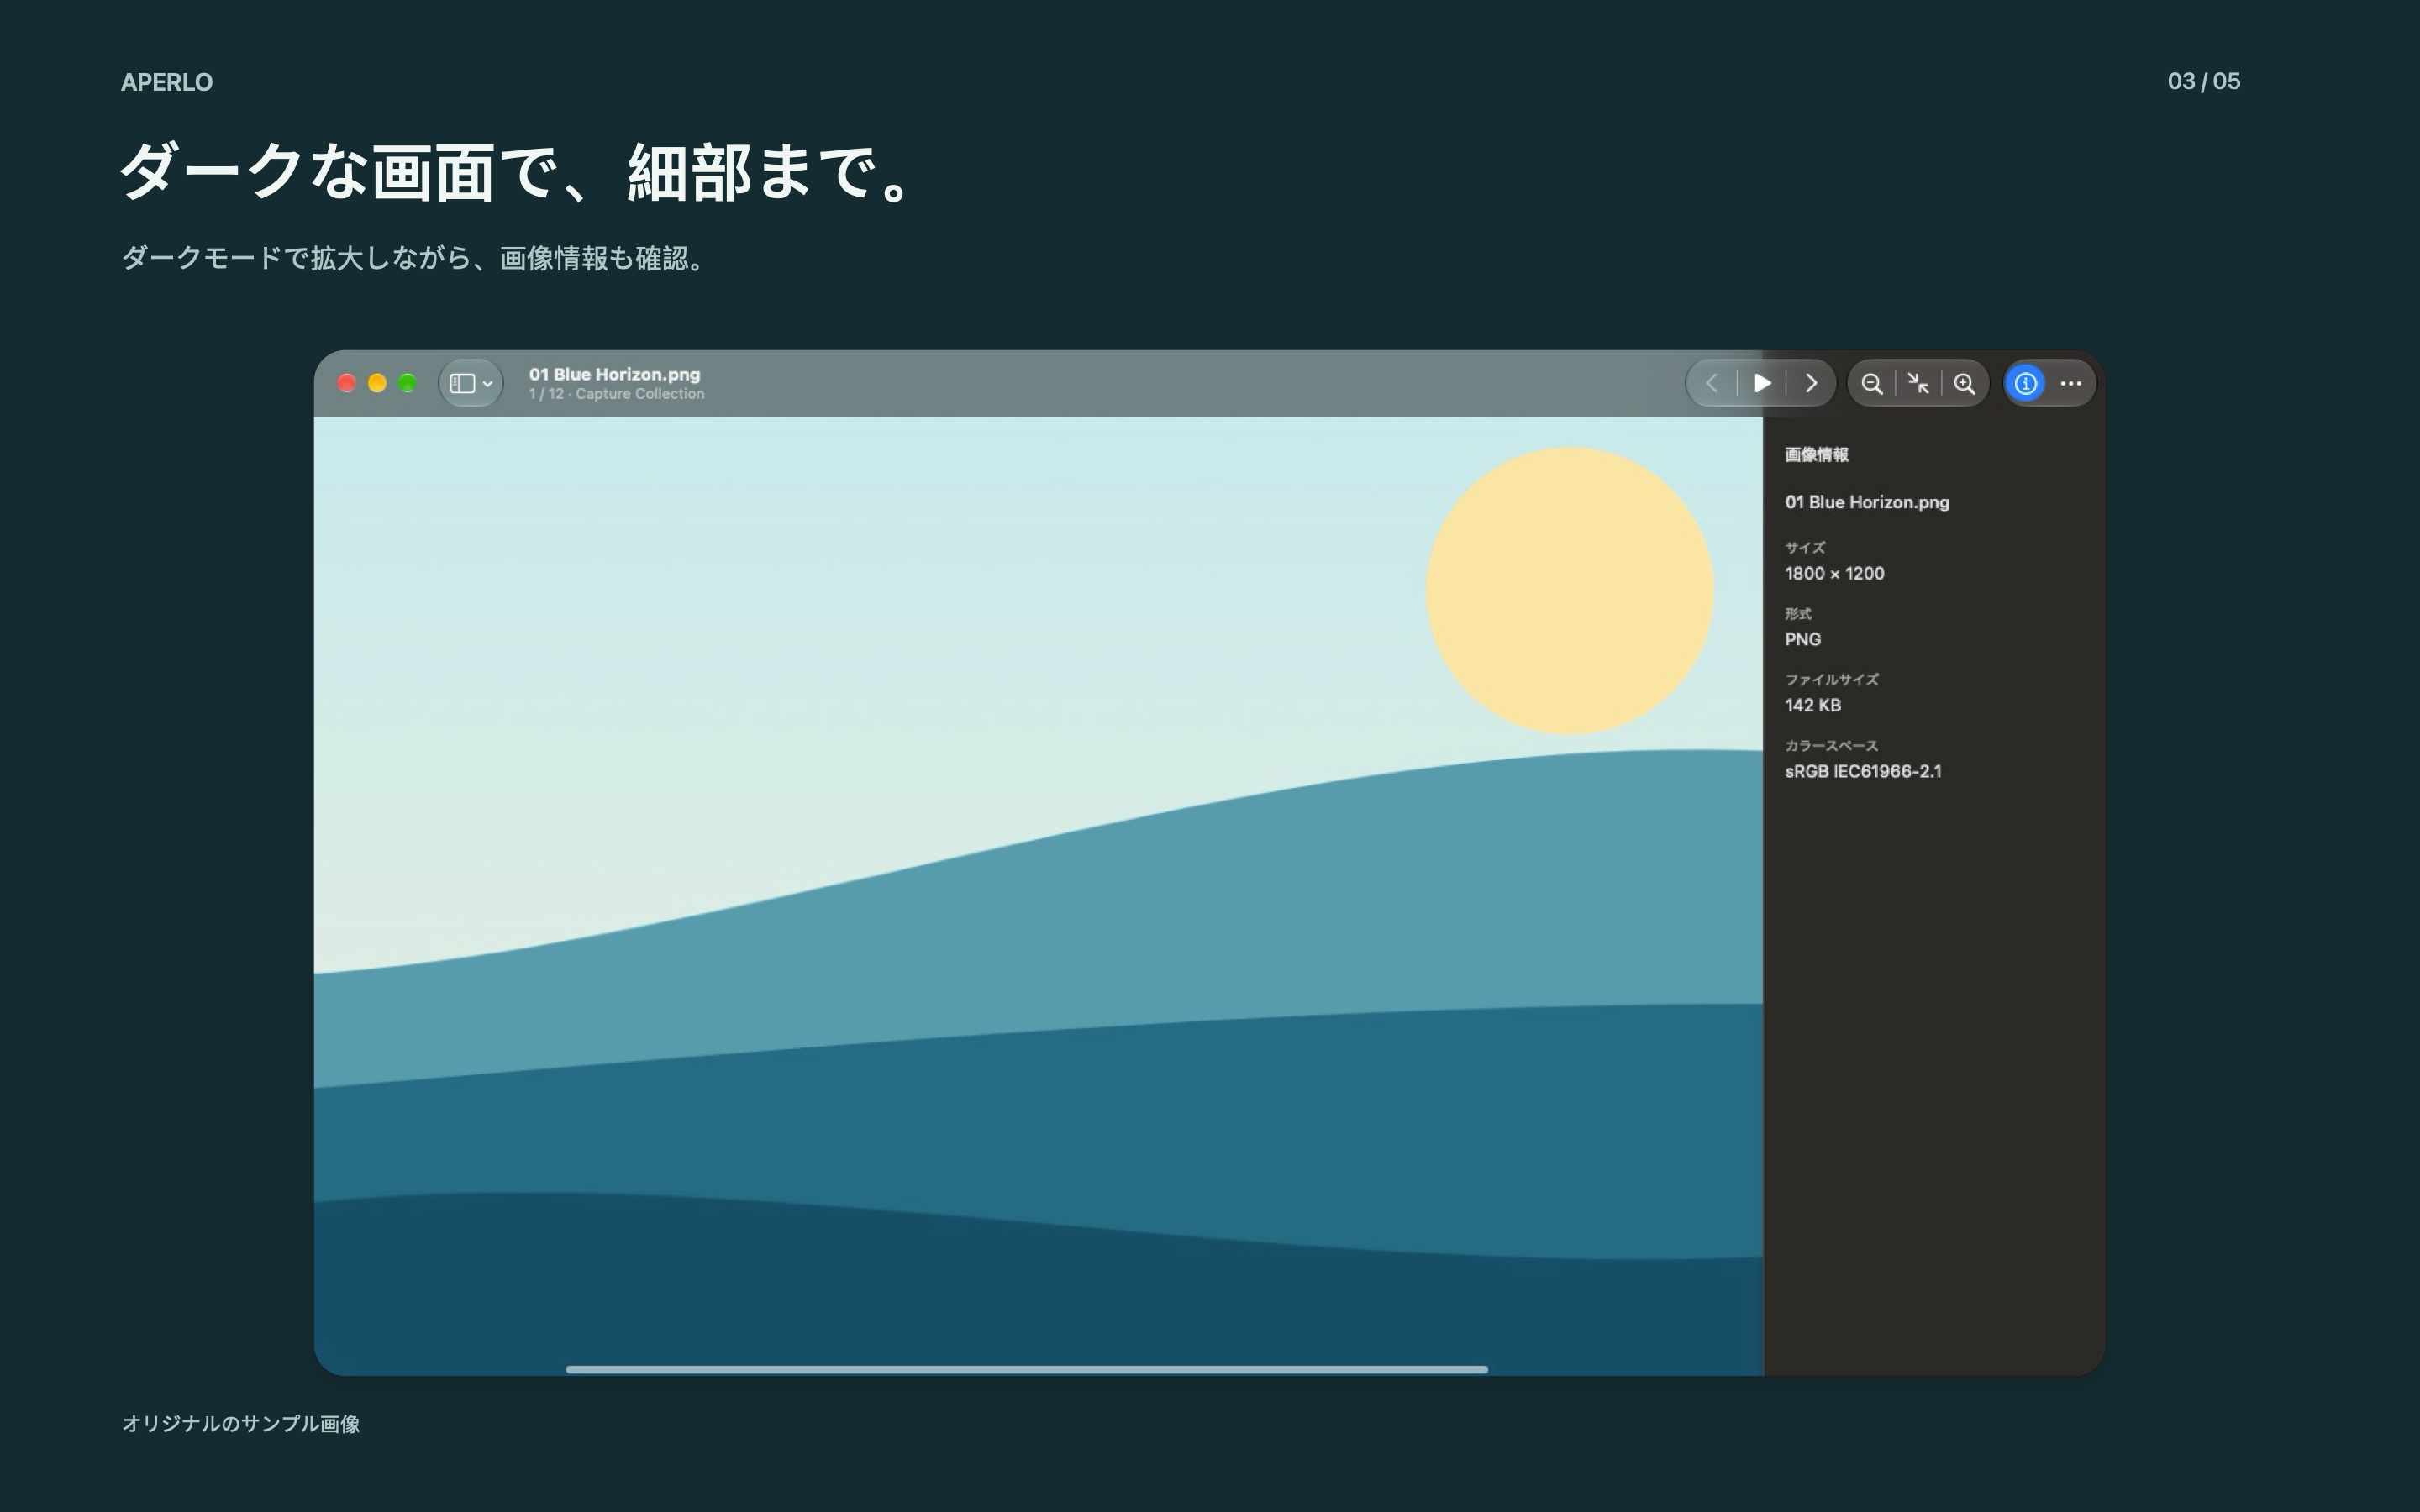Click the オリジナルのサンプル画像 caption
The width and height of the screenshot is (2420, 1512).
click(x=241, y=1423)
